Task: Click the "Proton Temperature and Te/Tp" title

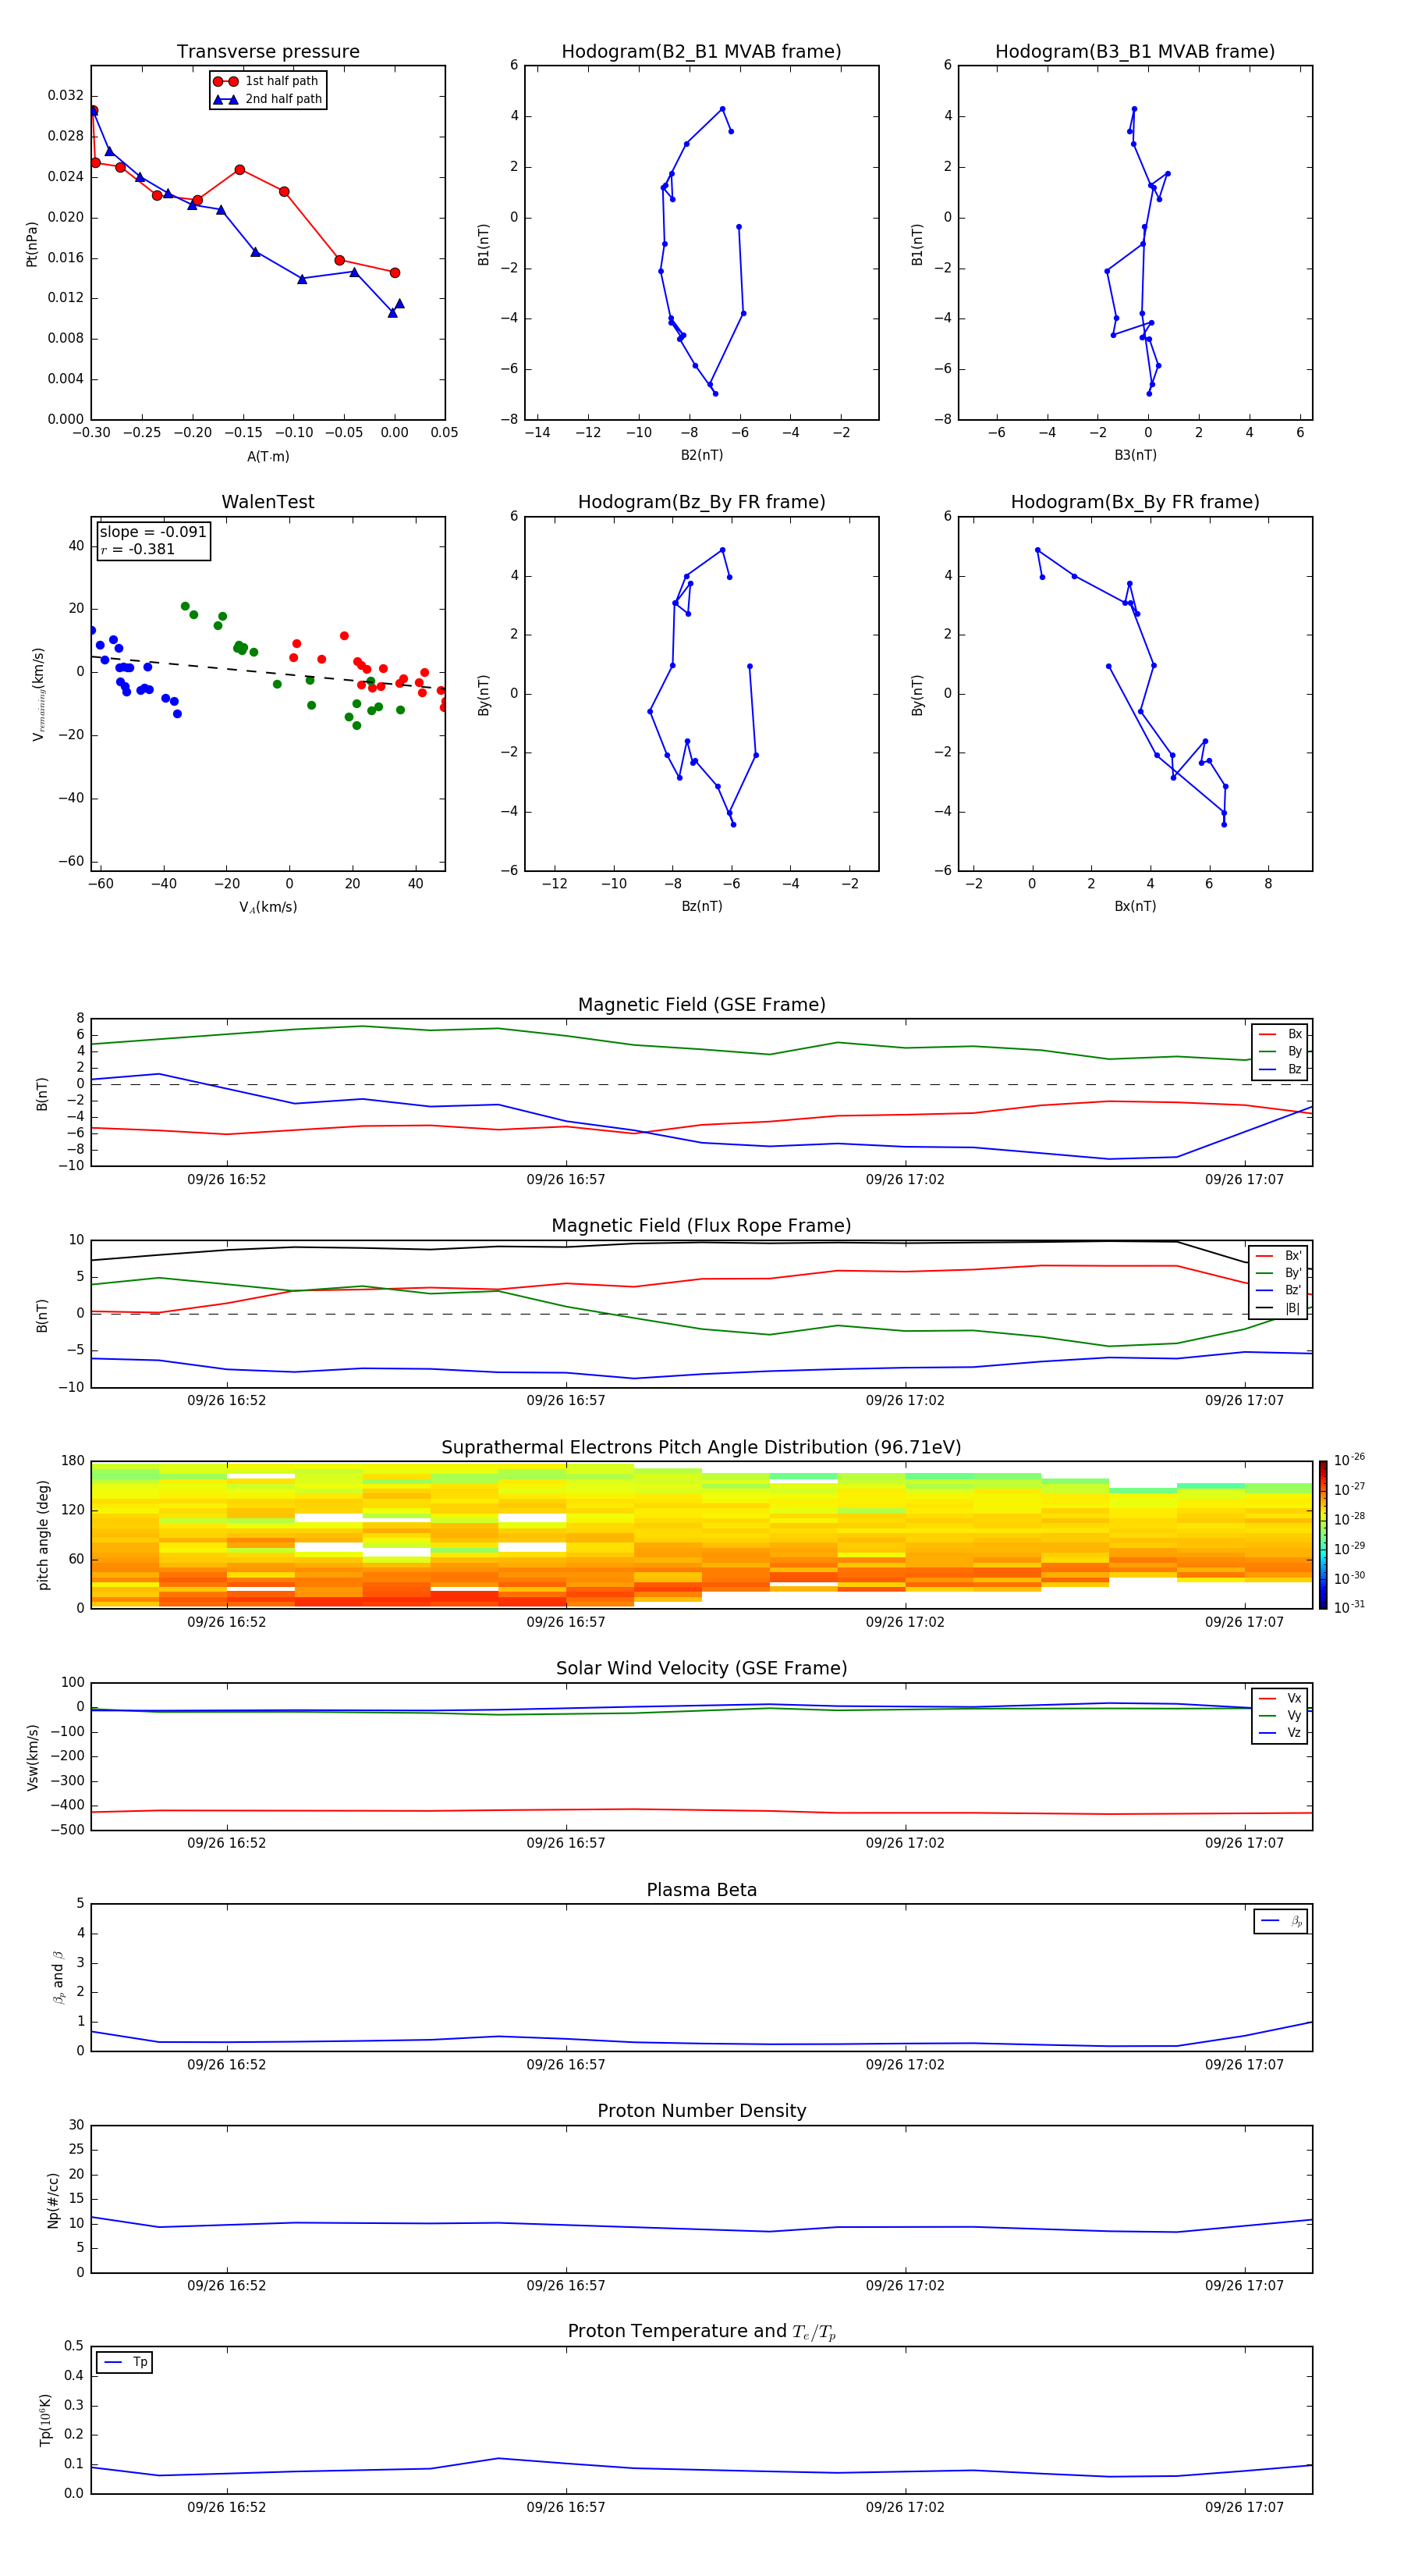Action: [x=701, y=2332]
